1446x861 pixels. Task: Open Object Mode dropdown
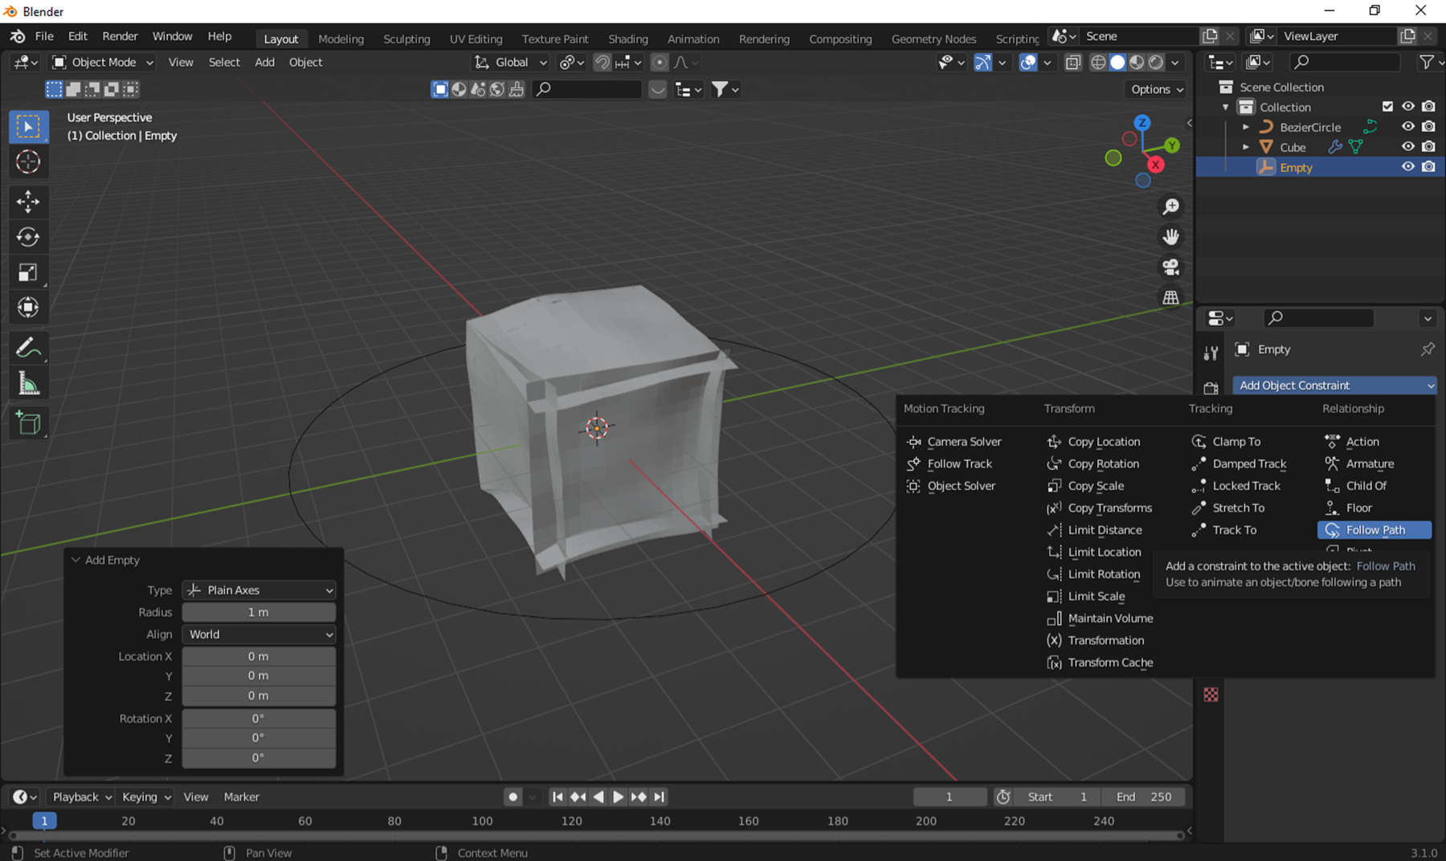(102, 63)
